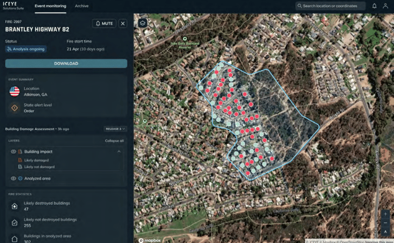Click the 'Likely not destroyed buildings' count 255
The height and width of the screenshot is (243, 394).
28,225
